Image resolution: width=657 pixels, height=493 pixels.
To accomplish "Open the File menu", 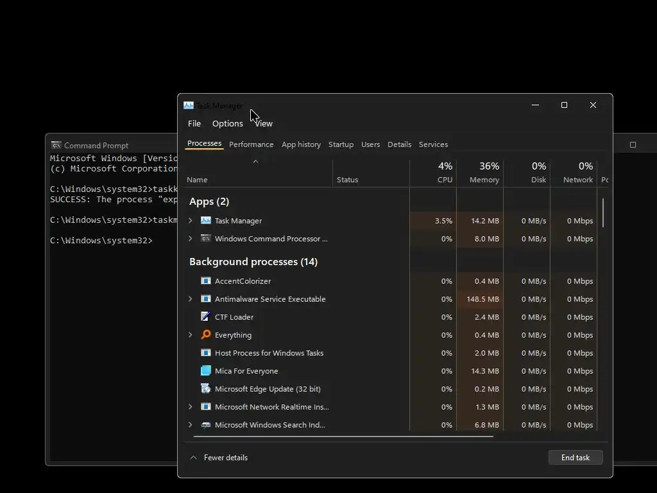I will (x=194, y=124).
